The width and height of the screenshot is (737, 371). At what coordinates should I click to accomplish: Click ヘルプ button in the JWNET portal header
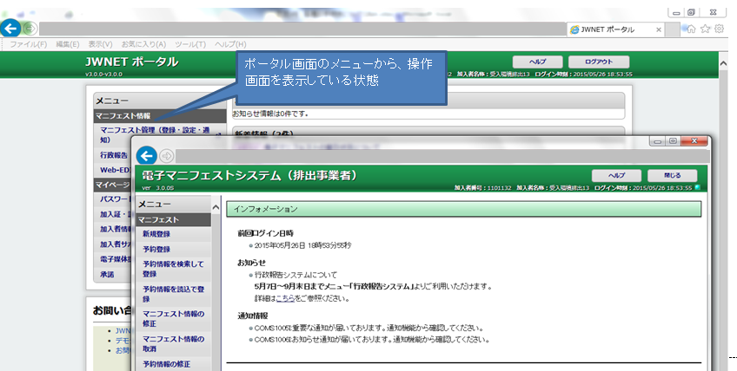point(537,62)
